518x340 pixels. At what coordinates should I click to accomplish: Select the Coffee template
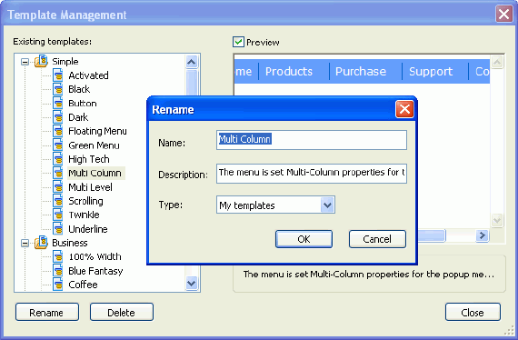83,285
